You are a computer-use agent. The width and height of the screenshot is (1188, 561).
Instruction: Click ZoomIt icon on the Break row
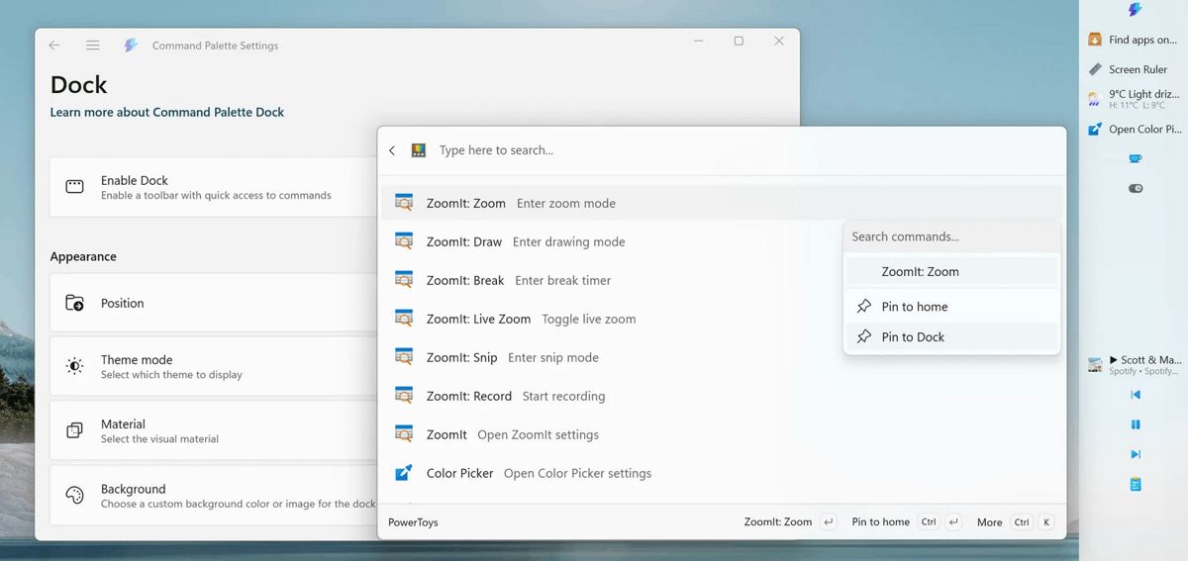pos(404,280)
